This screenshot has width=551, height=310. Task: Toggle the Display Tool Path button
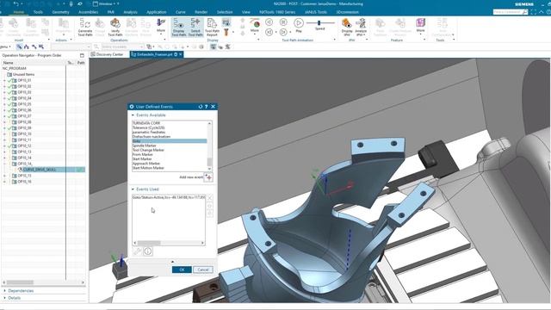(178, 27)
